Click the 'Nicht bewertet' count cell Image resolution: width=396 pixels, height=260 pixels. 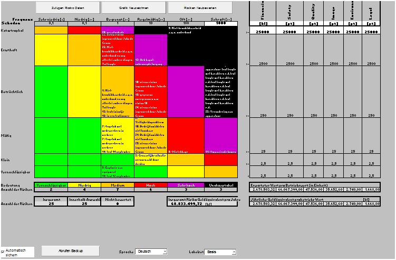(x=118, y=203)
